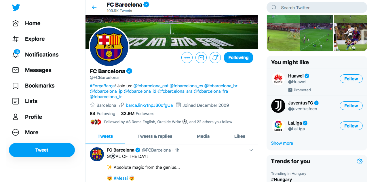Toggle the Following button for FC Barcelona
Viewport: 382px width, 182px height.
click(x=238, y=58)
